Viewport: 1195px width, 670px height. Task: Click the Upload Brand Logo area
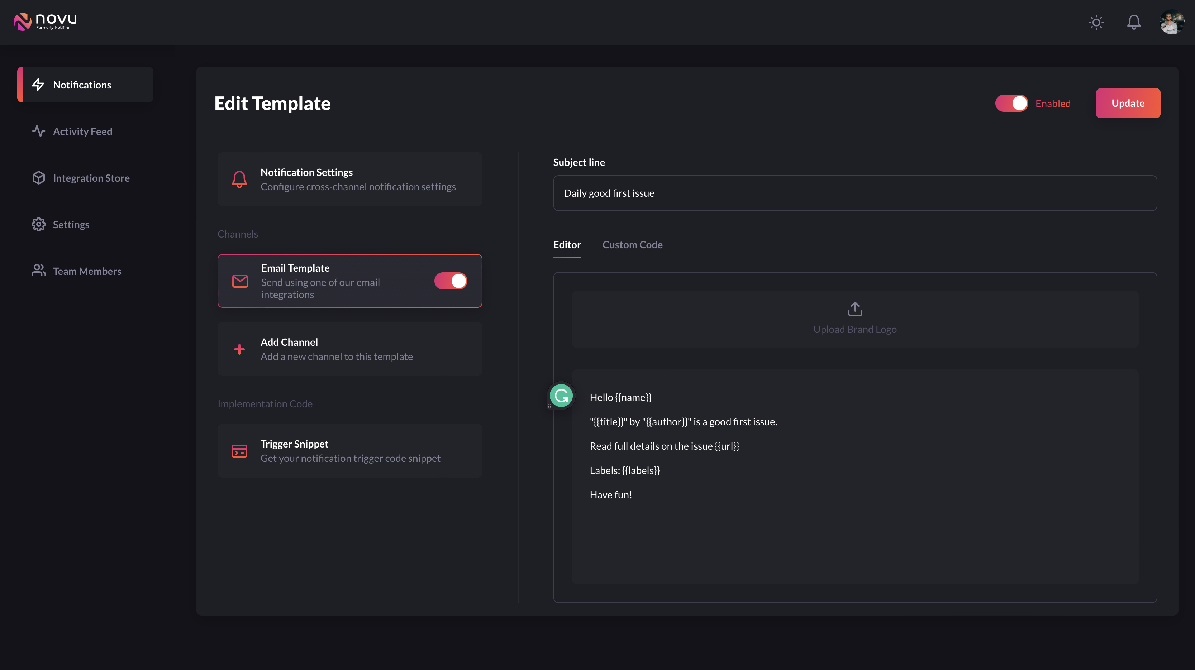(x=854, y=317)
